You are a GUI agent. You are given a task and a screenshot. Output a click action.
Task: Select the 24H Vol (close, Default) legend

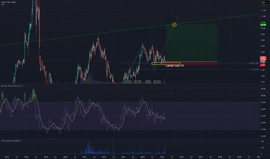11,140
